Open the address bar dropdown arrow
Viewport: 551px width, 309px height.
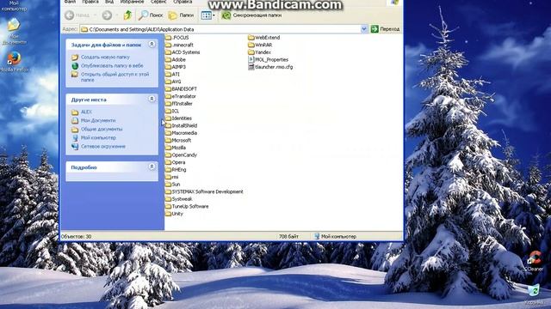[364, 29]
